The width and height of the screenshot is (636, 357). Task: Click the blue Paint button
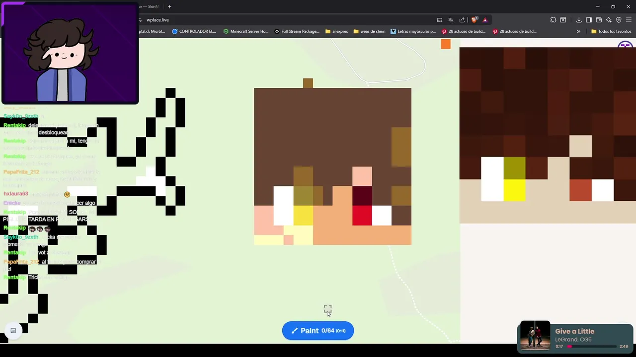318,331
